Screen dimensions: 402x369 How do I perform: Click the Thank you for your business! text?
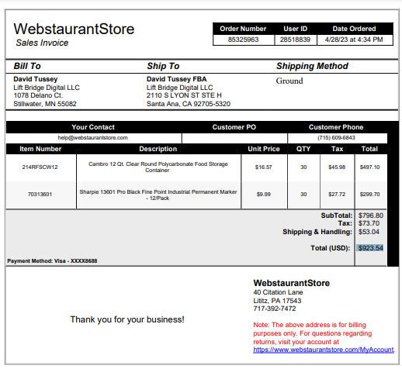click(127, 319)
